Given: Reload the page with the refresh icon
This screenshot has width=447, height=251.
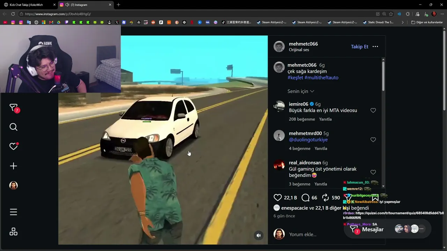Looking at the screenshot, I should pos(13,14).
